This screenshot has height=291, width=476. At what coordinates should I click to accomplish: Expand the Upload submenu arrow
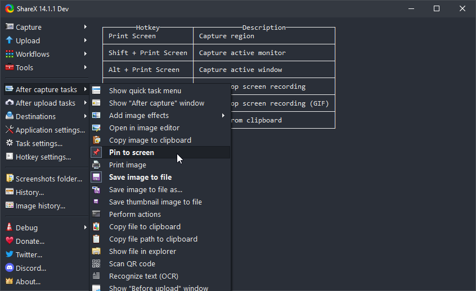[86, 40]
